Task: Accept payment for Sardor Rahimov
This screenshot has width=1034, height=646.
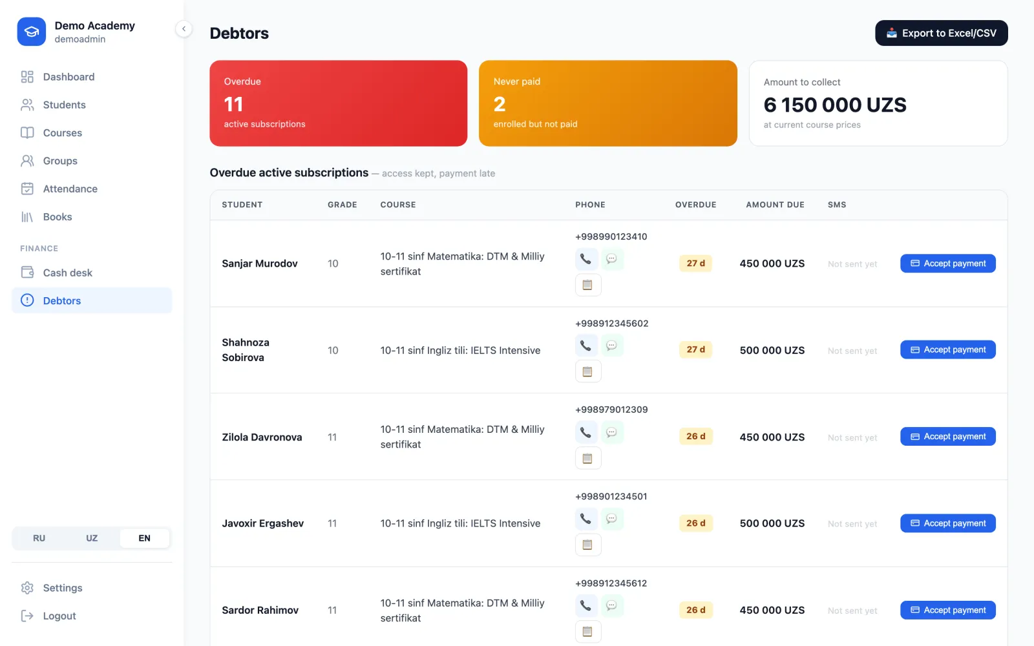Action: [947, 610]
